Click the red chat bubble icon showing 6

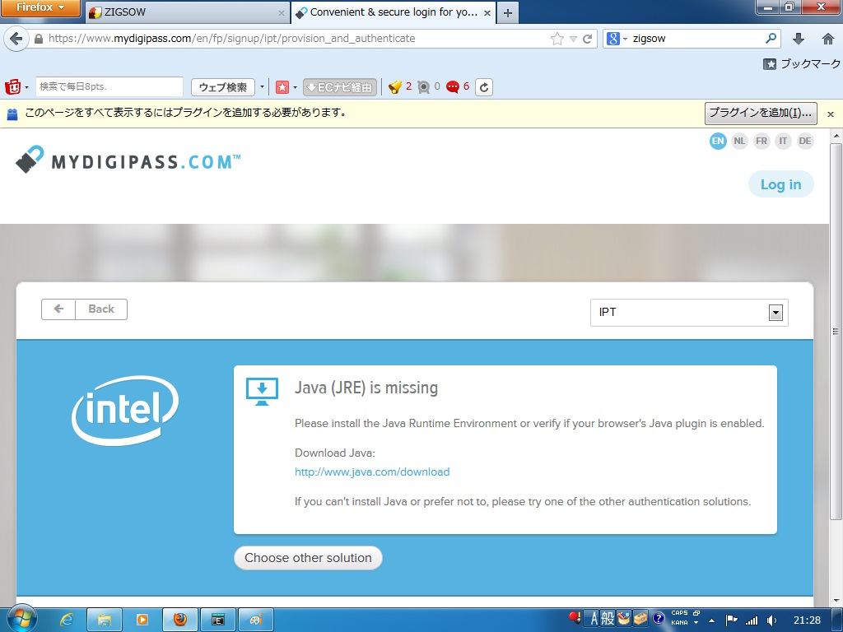pyautogui.click(x=453, y=86)
